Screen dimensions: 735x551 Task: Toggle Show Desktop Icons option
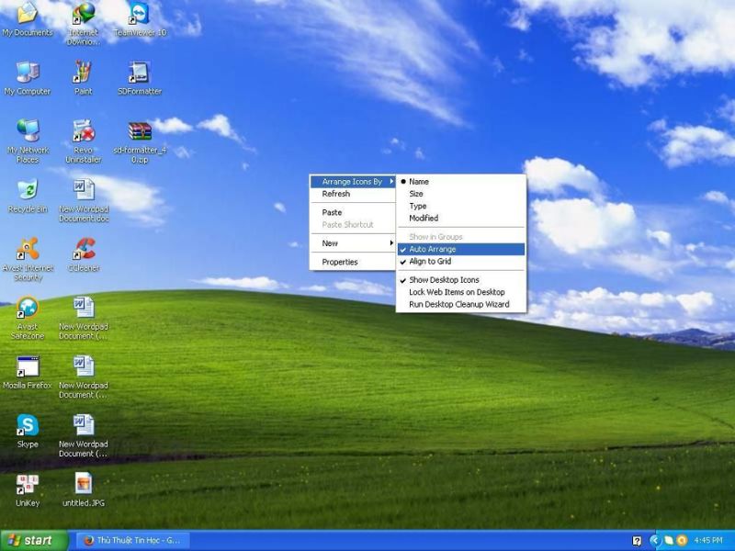(461, 280)
